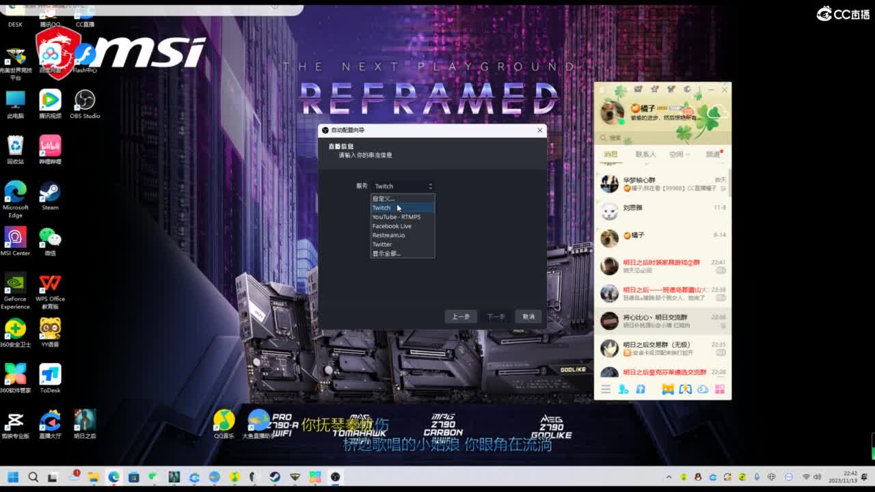This screenshot has width=875, height=492.
Task: Open 剪映专业版 desktop icon
Action: pyautogui.click(x=15, y=424)
